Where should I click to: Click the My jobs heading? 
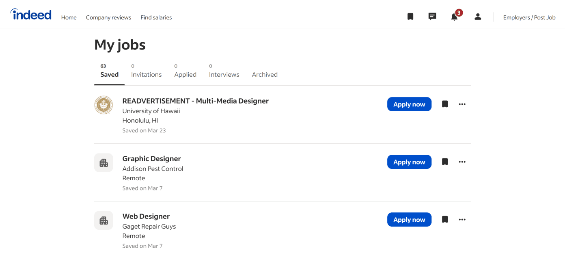click(120, 44)
